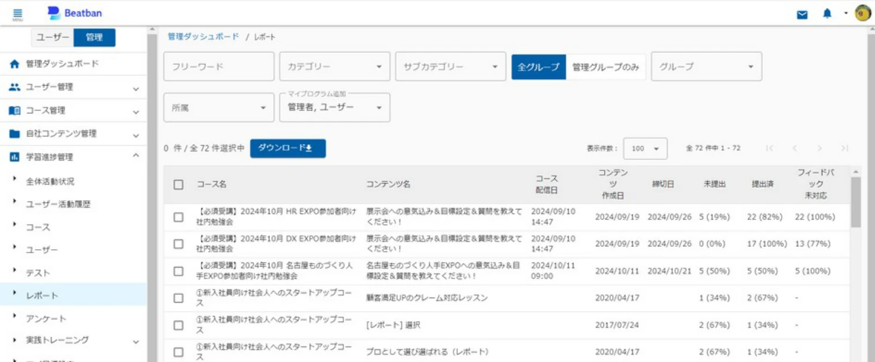The image size is (875, 362).
Task: Open the マイプログラム追加 dropdown
Action: [335, 108]
